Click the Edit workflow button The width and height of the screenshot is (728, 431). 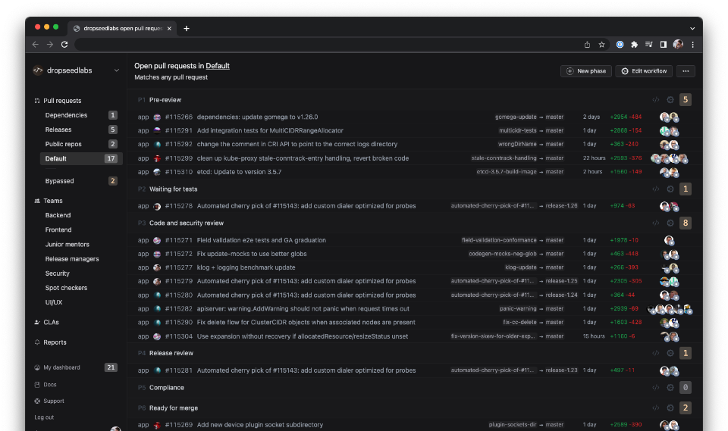click(644, 71)
